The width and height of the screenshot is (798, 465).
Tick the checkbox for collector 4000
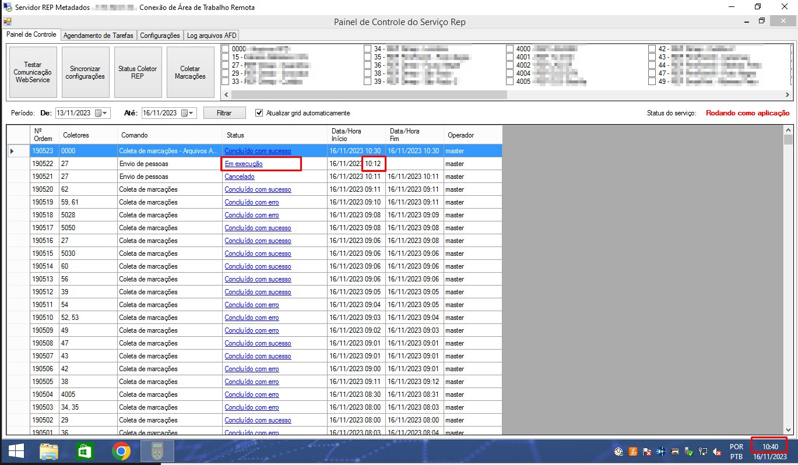click(x=509, y=49)
